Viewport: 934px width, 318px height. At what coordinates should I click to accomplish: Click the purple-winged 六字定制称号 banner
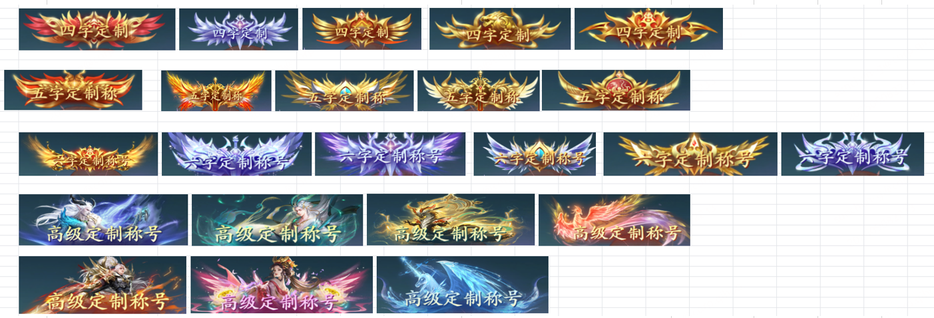click(390, 154)
